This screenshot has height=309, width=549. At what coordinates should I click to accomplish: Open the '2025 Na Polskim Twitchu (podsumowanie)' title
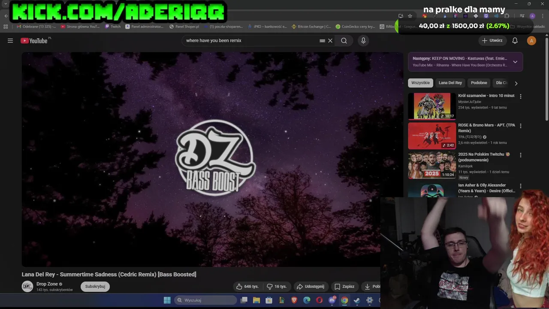[x=484, y=157]
